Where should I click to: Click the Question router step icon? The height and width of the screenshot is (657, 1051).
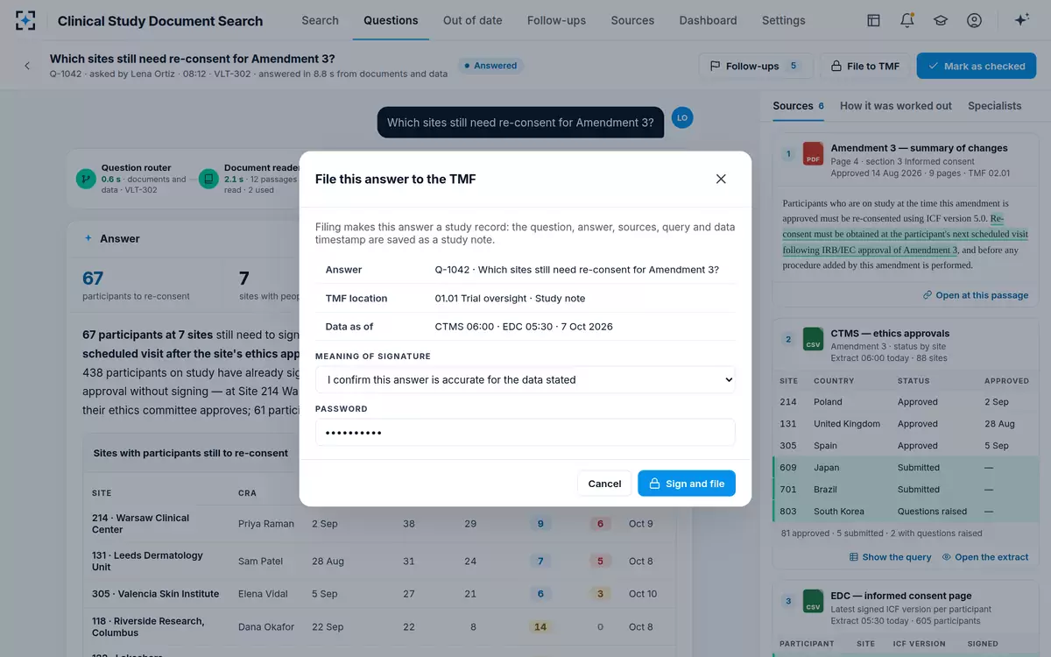pyautogui.click(x=85, y=179)
